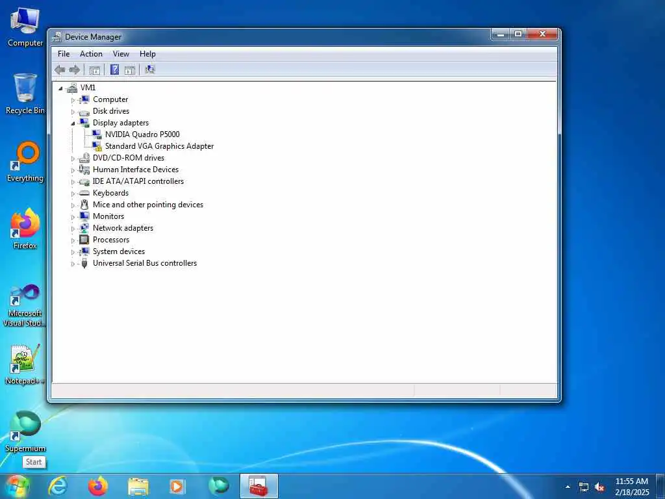665x499 pixels.
Task: Select the Monitors label
Action: tap(108, 216)
